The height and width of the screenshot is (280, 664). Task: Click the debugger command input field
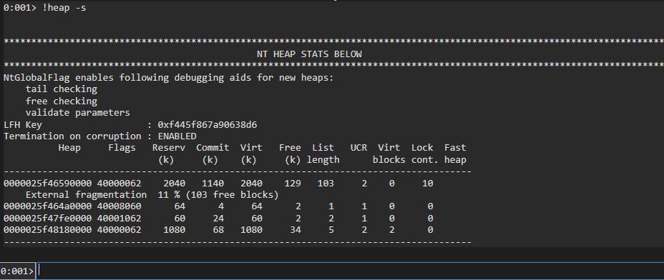[350, 271]
